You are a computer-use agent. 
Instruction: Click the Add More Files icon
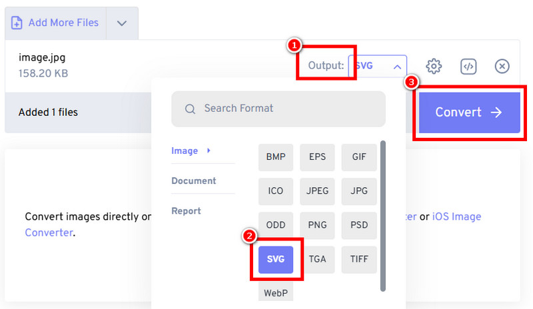[x=17, y=23]
